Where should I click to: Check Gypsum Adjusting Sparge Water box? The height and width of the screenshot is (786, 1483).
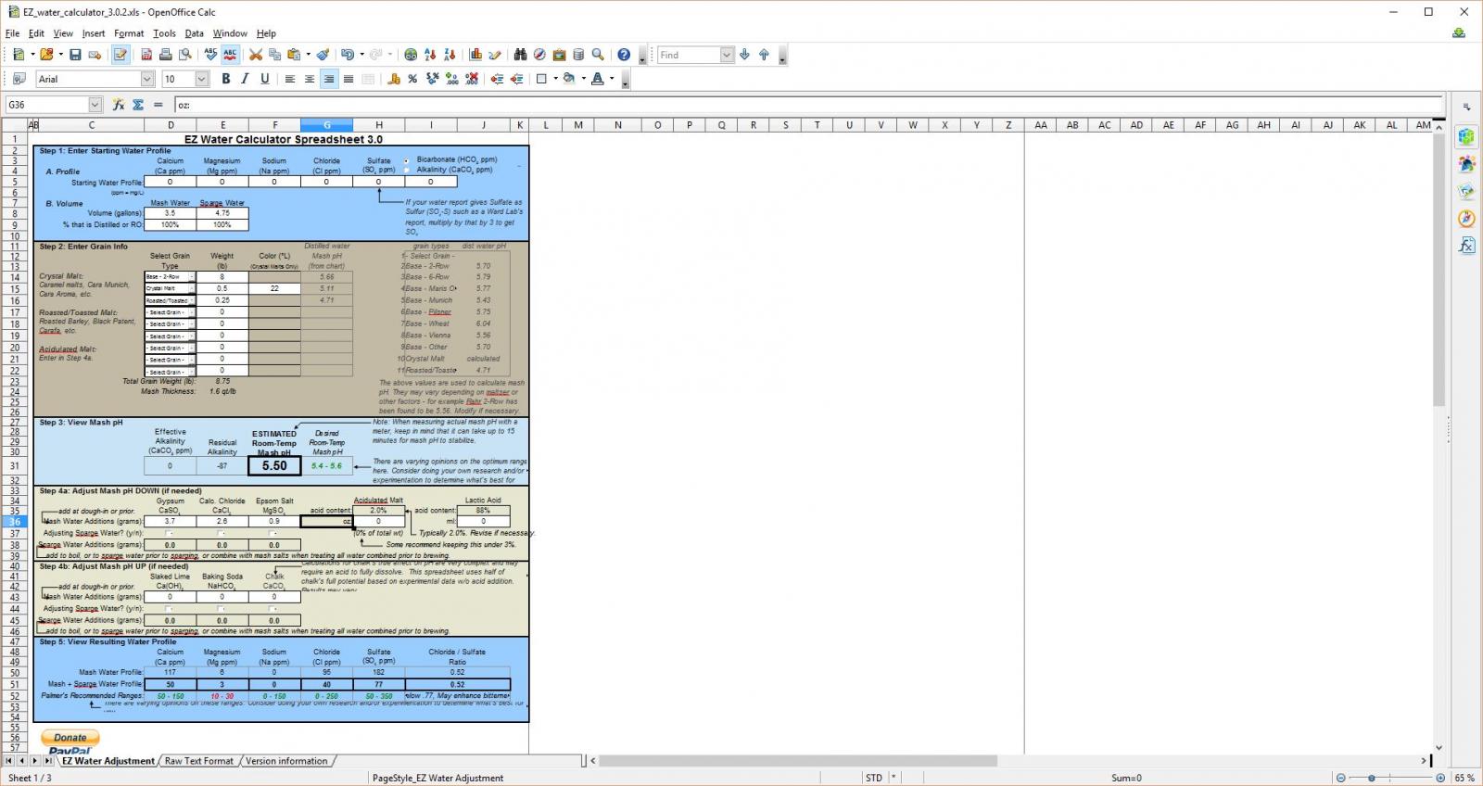[x=170, y=533]
